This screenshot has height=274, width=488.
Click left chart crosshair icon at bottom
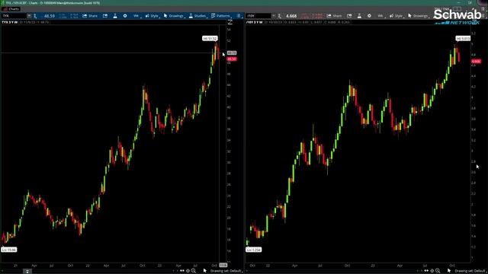[188, 271]
